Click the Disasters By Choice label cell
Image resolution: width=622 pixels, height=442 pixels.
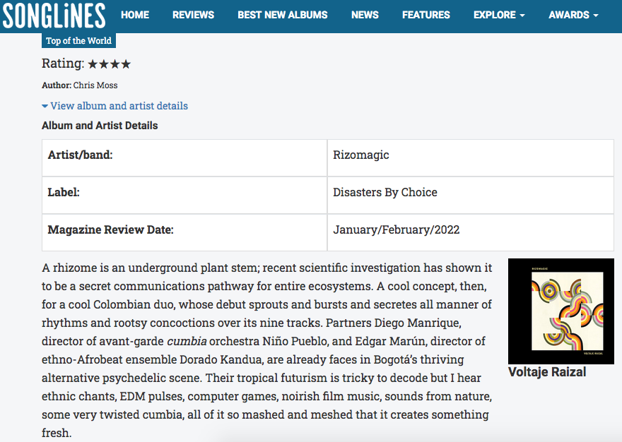tap(385, 192)
